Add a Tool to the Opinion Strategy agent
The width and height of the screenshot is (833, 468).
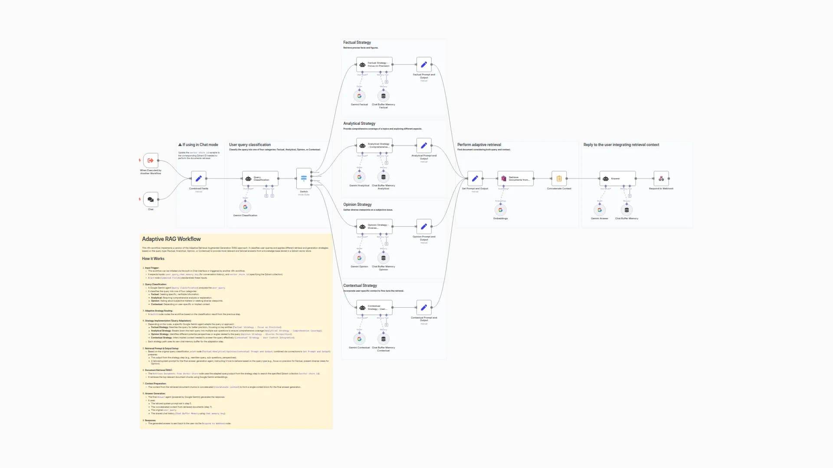pos(387,244)
